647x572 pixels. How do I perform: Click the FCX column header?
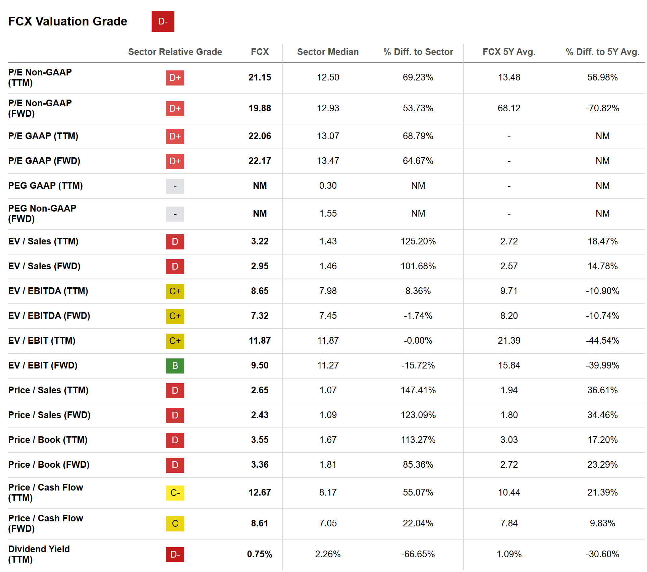tap(260, 52)
